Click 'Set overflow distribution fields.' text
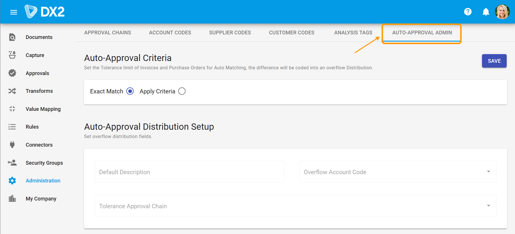515x234 pixels. [118, 137]
